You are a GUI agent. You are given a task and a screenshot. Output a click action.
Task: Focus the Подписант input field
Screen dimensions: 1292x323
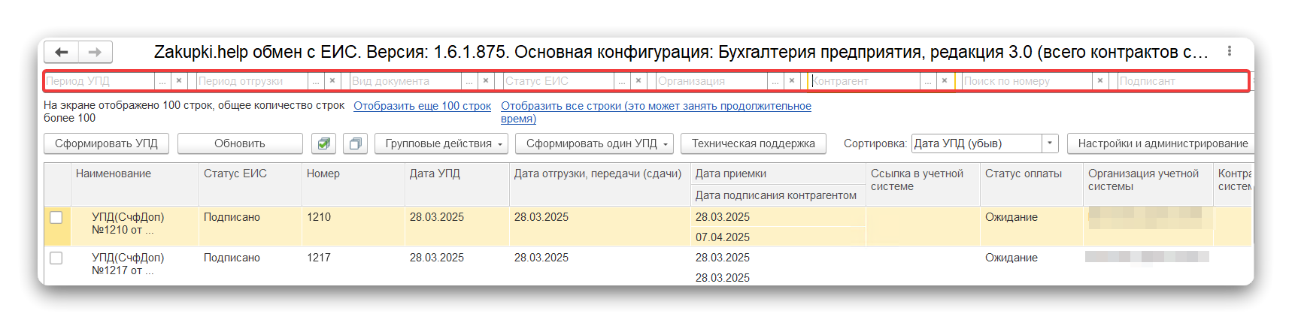(1182, 81)
